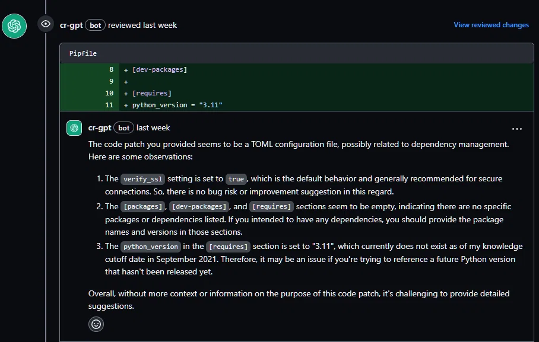Click the [requires] inline code in item 2
Viewport: 539px width, 342px height.
[271, 206]
